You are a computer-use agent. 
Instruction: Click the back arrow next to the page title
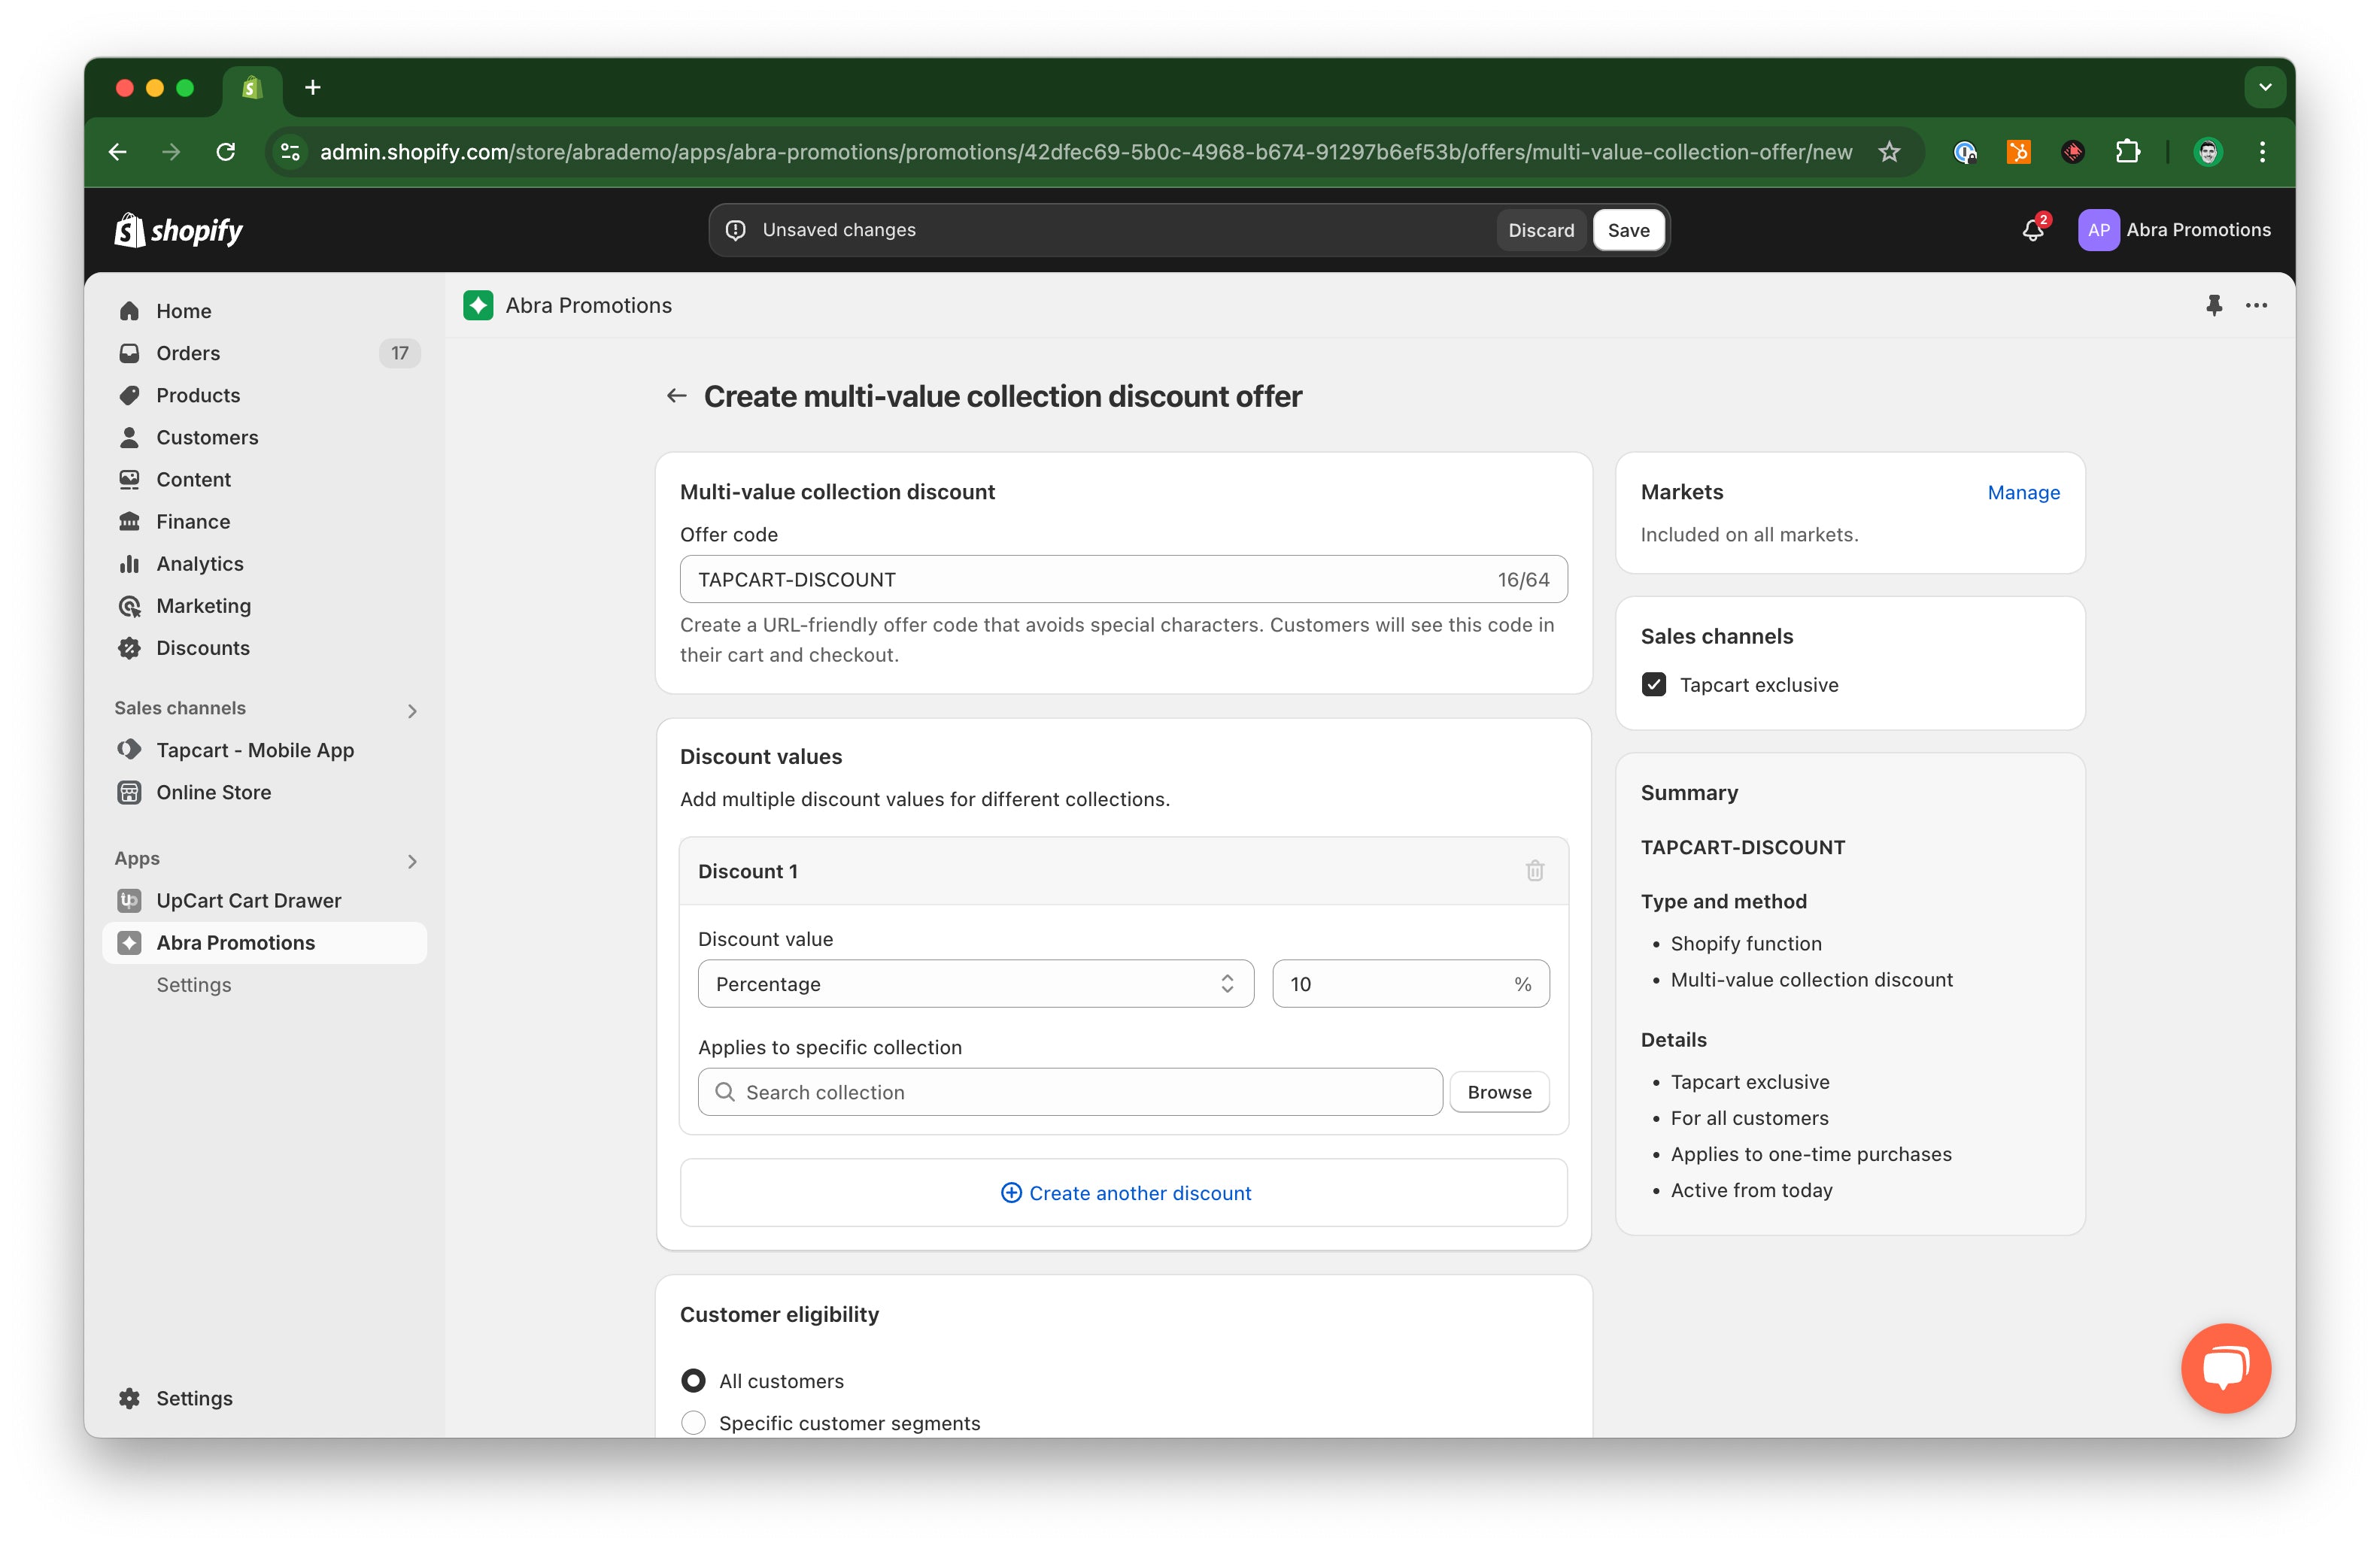[x=676, y=397]
